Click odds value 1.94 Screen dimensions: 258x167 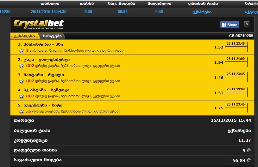click(219, 62)
